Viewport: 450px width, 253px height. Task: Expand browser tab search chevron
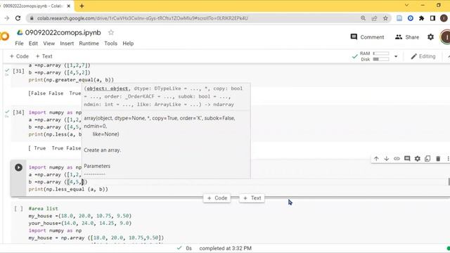pyautogui.click(x=406, y=5)
